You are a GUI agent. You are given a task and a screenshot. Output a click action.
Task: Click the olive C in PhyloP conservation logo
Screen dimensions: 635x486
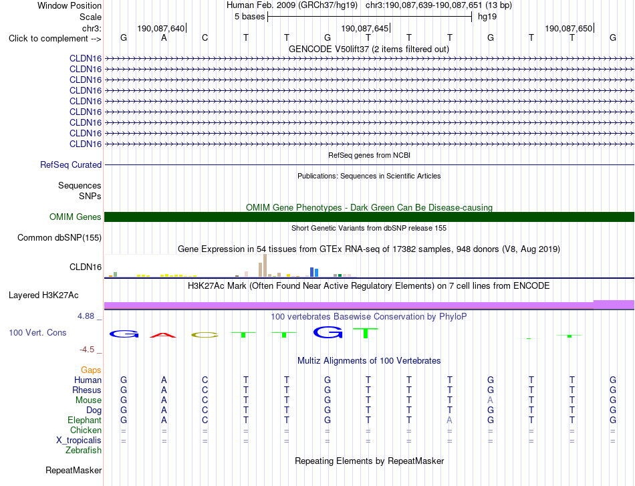[205, 335]
